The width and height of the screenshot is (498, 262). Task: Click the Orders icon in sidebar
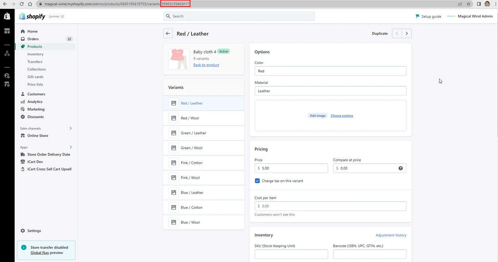(23, 39)
